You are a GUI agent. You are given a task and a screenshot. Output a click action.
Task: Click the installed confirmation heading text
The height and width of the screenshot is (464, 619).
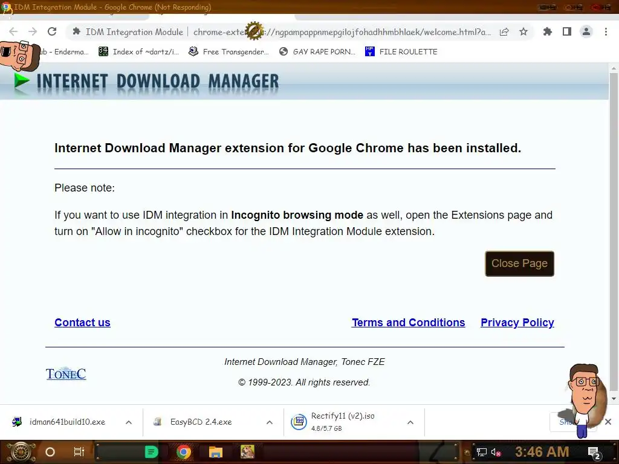pyautogui.click(x=288, y=148)
